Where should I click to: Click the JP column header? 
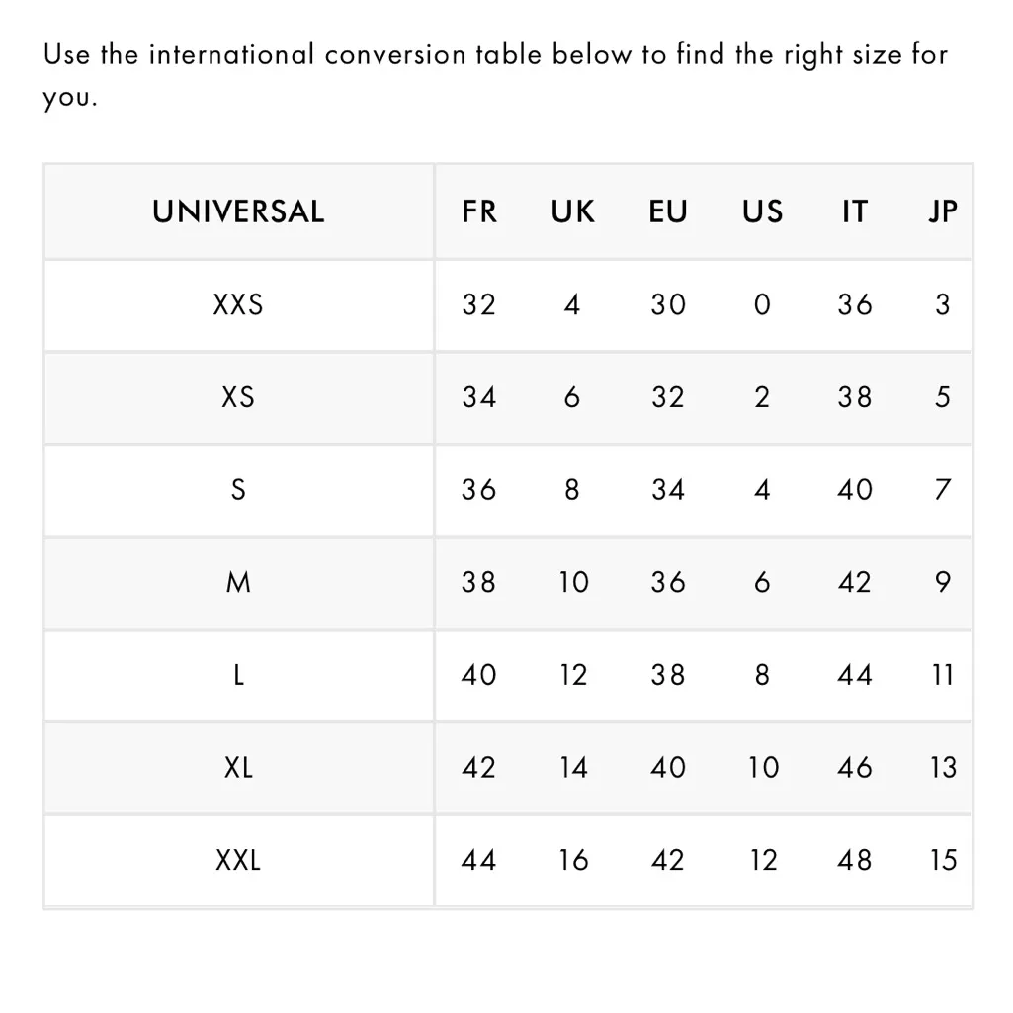943,211
